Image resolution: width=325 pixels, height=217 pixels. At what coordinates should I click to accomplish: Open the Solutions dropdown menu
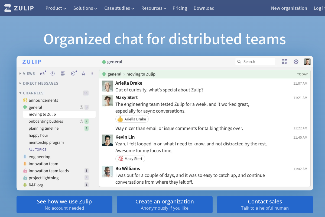pyautogui.click(x=85, y=8)
